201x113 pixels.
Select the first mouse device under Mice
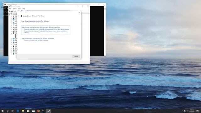(x=16, y=35)
